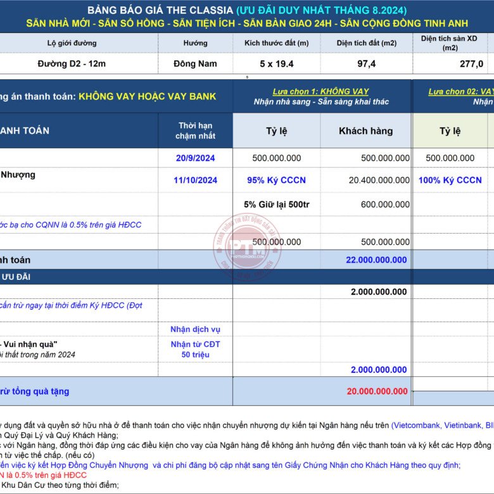This screenshot has height=494, width=494.
Task: Click the 'Kích thước đất (m)' header
Action: (276, 43)
